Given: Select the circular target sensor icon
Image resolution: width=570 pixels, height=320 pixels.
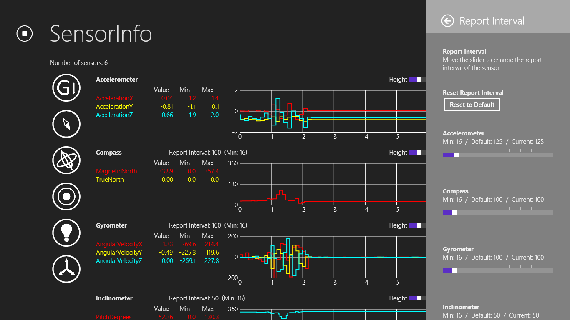Looking at the screenshot, I should [x=66, y=196].
